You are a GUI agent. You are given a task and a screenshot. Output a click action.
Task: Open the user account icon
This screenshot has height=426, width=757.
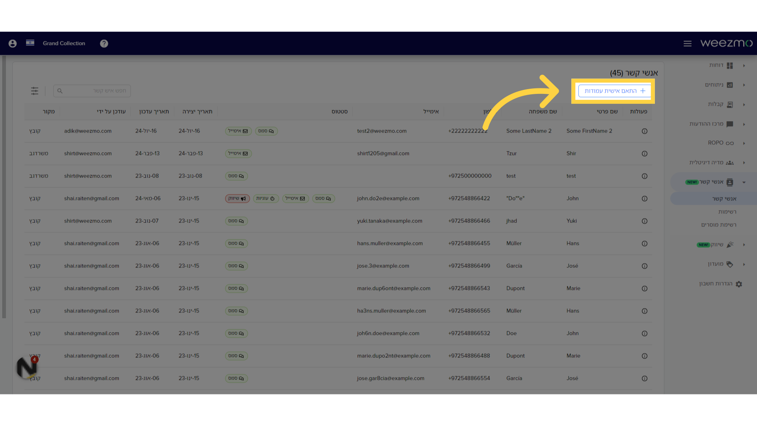13,43
